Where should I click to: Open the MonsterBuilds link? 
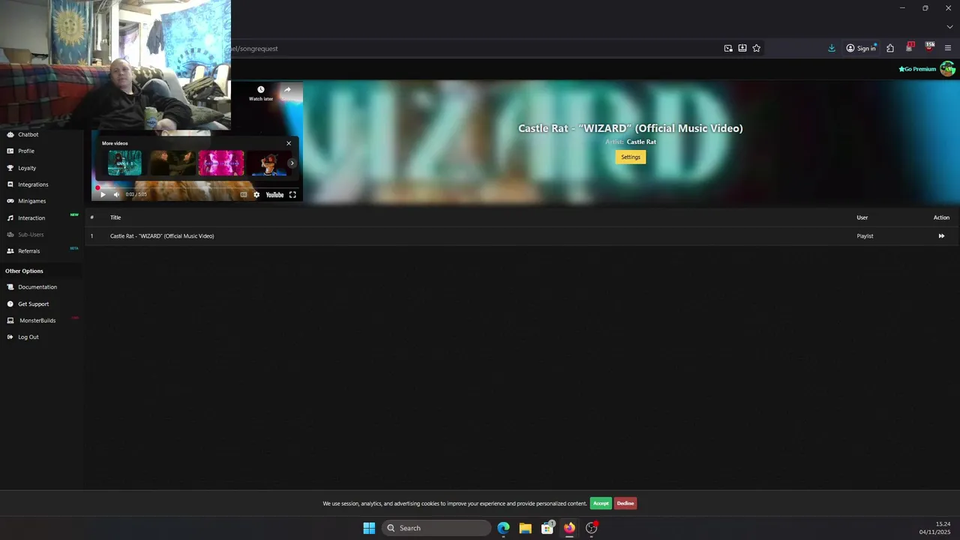[x=37, y=320]
